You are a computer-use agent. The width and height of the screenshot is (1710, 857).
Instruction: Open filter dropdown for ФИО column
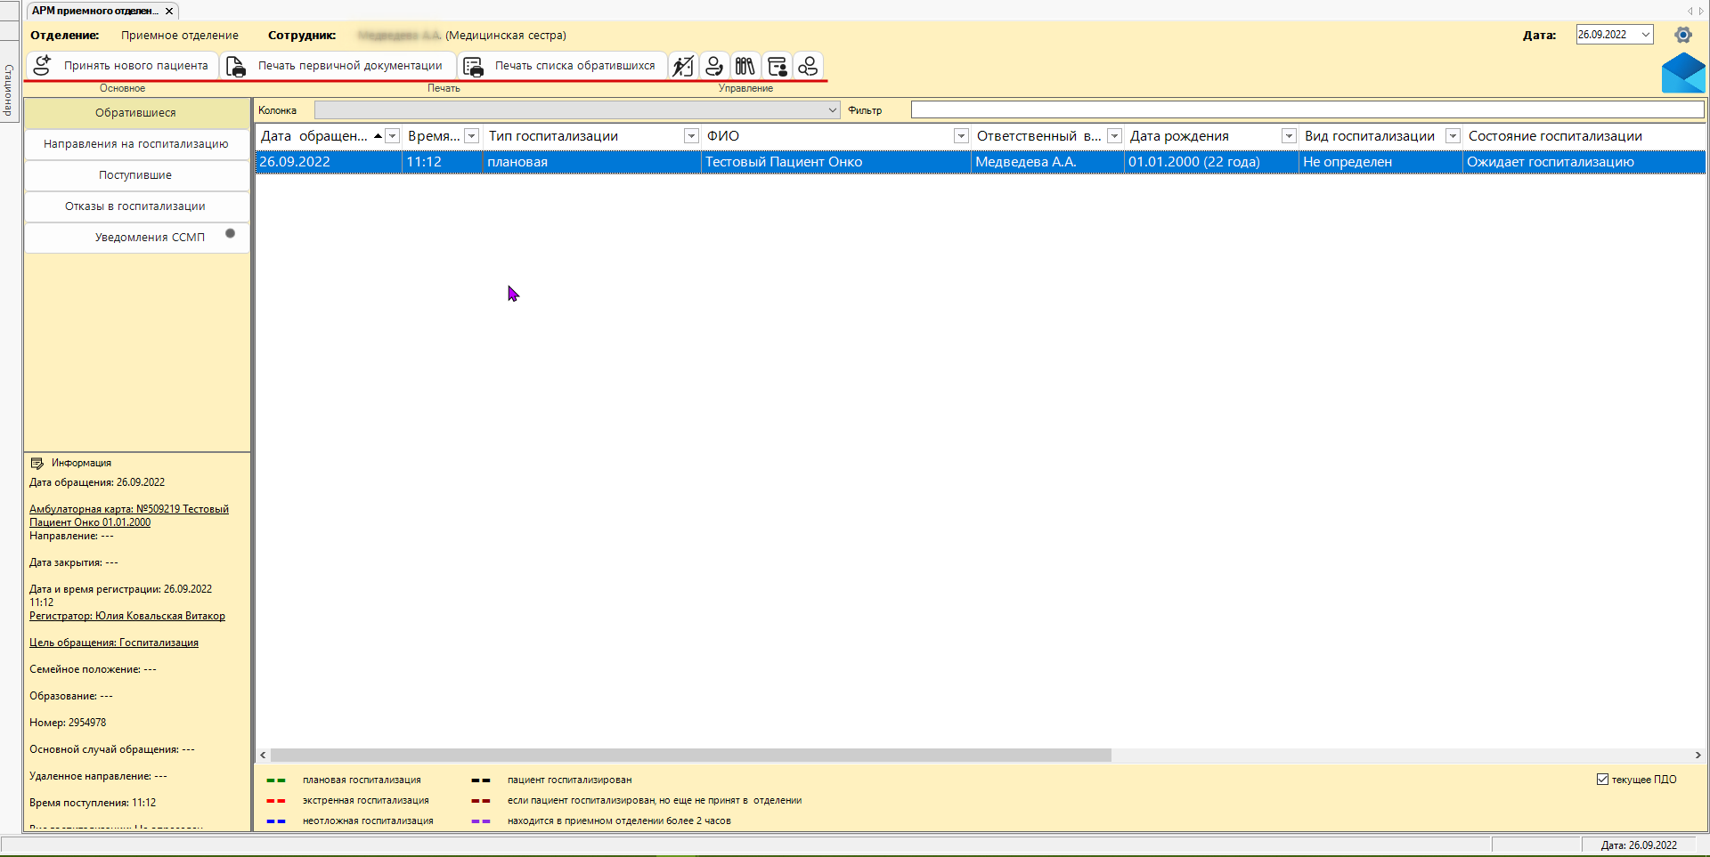[x=961, y=136]
